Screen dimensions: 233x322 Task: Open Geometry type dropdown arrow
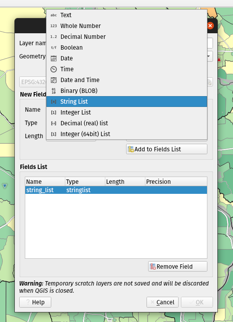(x=209, y=56)
